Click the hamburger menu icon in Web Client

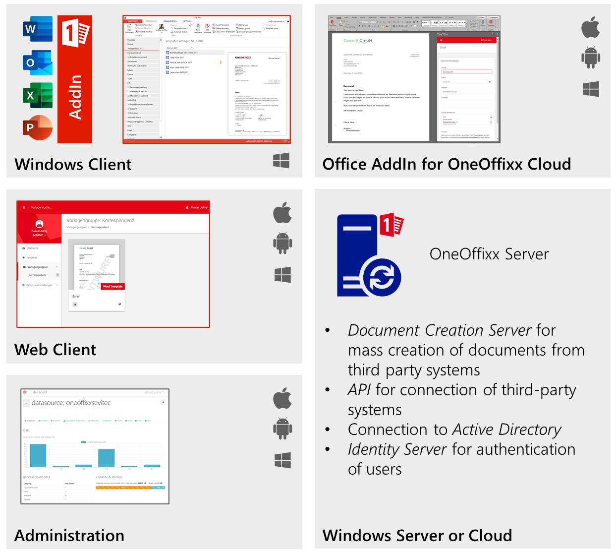click(24, 207)
